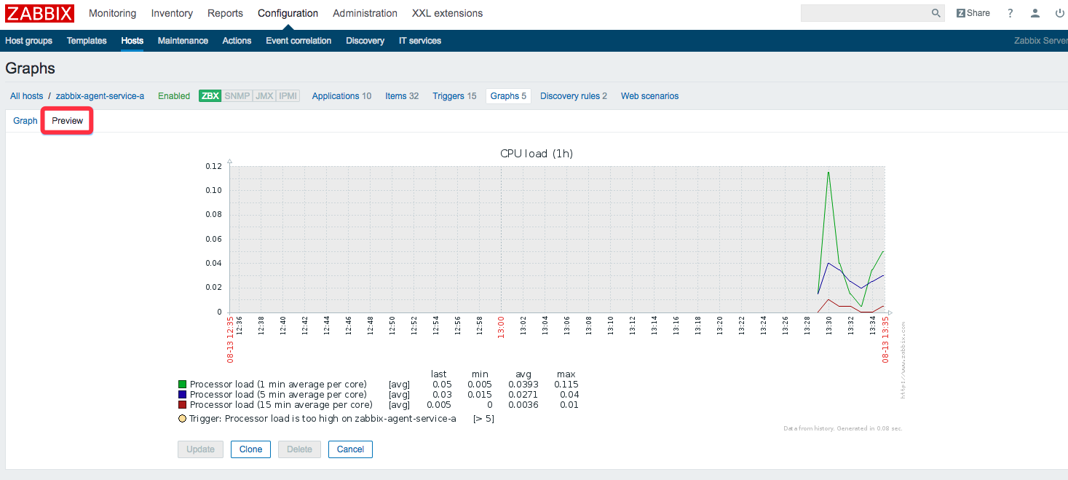Click the All hosts breadcrumb link
This screenshot has height=480, width=1068.
tap(26, 96)
